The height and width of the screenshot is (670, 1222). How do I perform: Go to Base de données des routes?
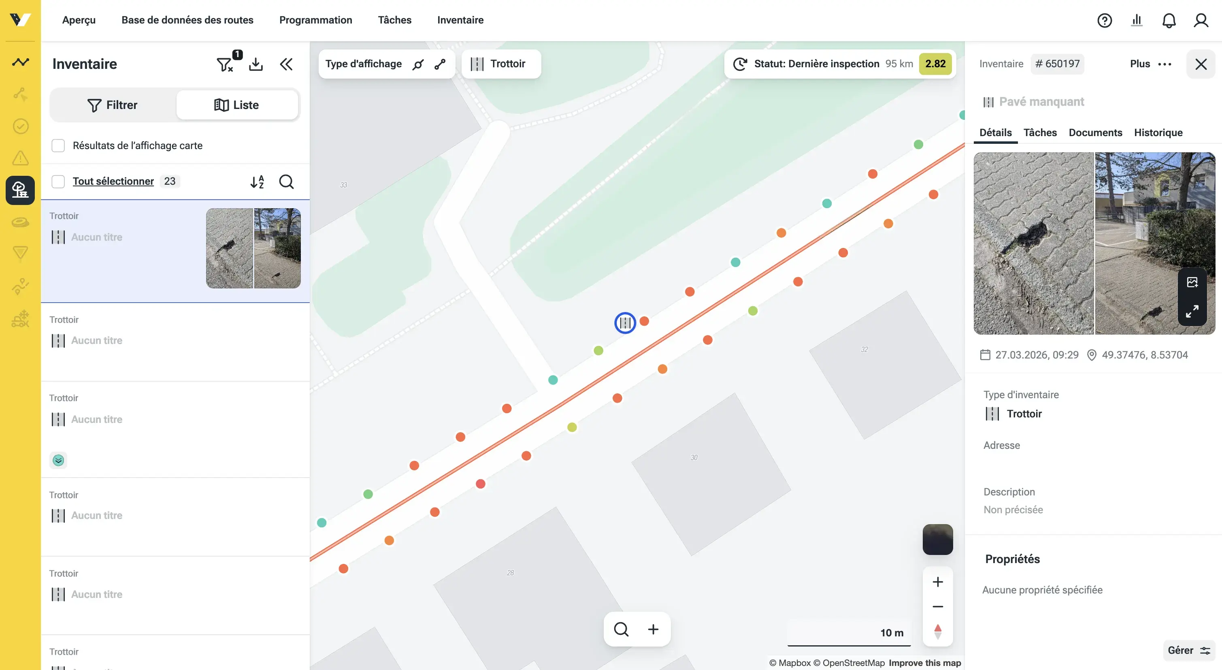[187, 20]
